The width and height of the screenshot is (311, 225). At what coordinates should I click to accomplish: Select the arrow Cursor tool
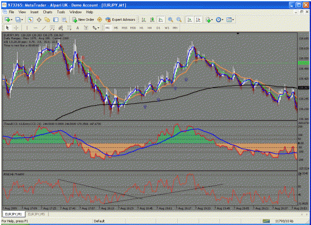pyautogui.click(x=7, y=28)
